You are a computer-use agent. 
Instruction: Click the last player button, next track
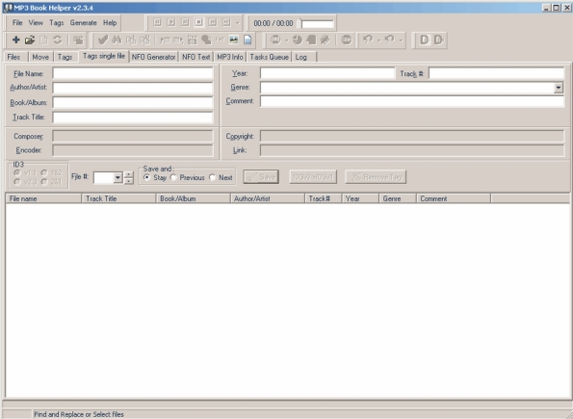[226, 22]
